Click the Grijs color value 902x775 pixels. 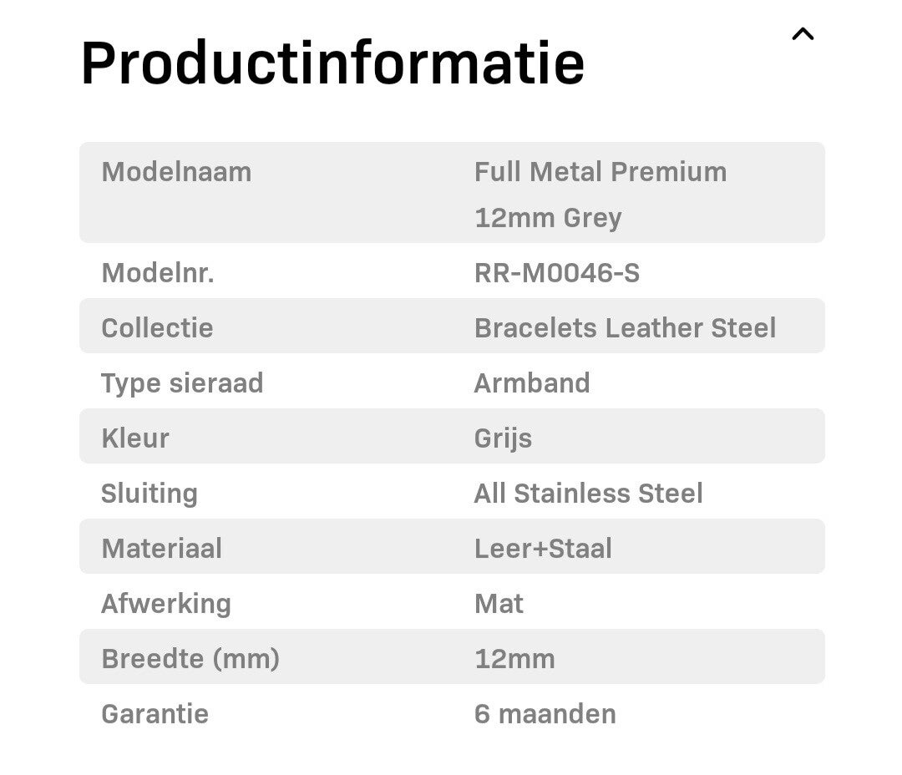click(x=503, y=438)
